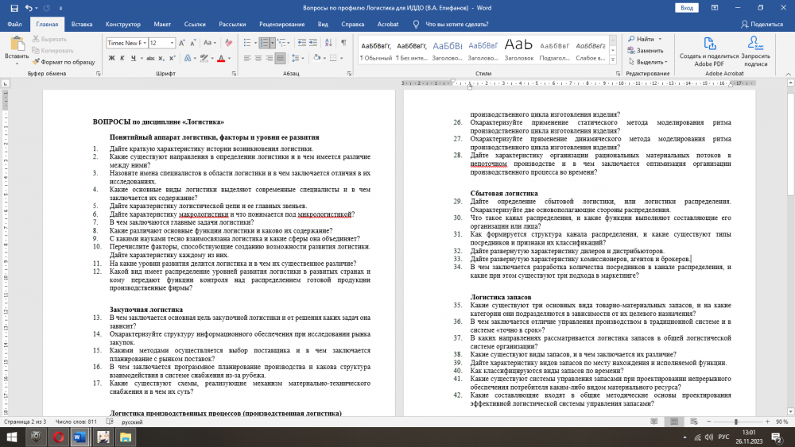Toggle bold formatting (Ж)
The width and height of the screenshot is (795, 447).
click(111, 58)
